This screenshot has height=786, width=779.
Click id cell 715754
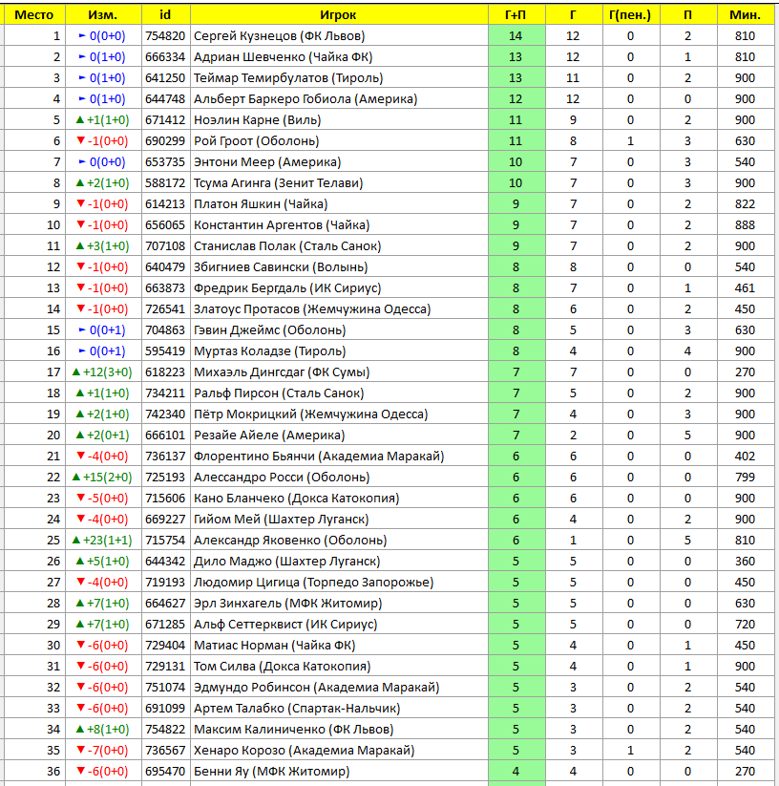(x=165, y=542)
